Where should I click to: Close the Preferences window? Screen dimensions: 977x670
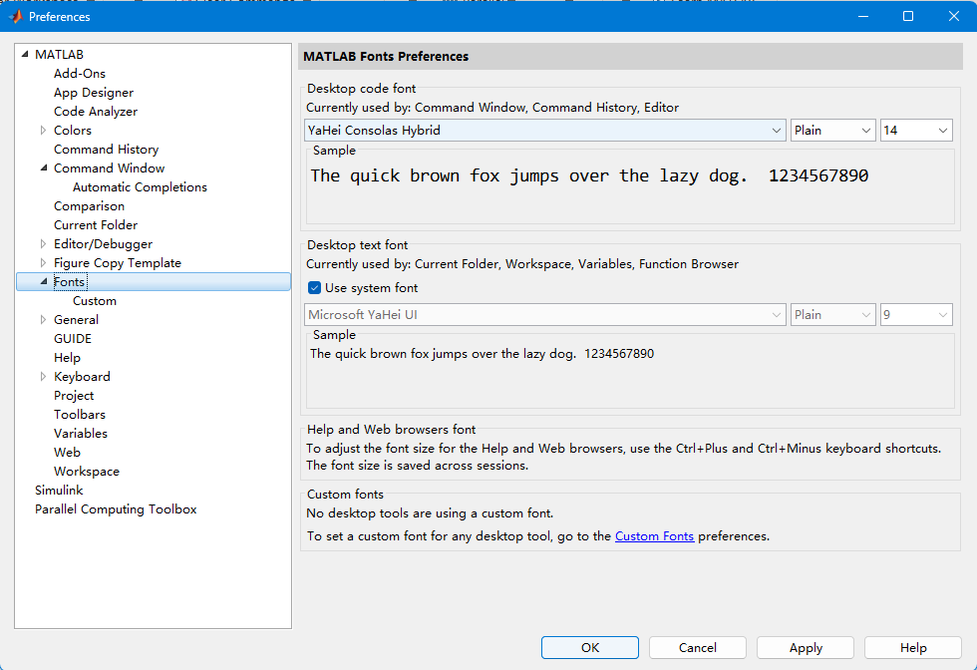954,16
